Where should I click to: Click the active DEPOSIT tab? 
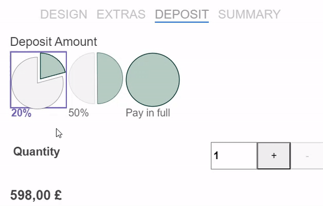[182, 15]
